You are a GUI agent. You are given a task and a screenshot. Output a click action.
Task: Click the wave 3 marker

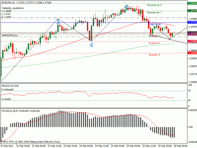click(58, 22)
